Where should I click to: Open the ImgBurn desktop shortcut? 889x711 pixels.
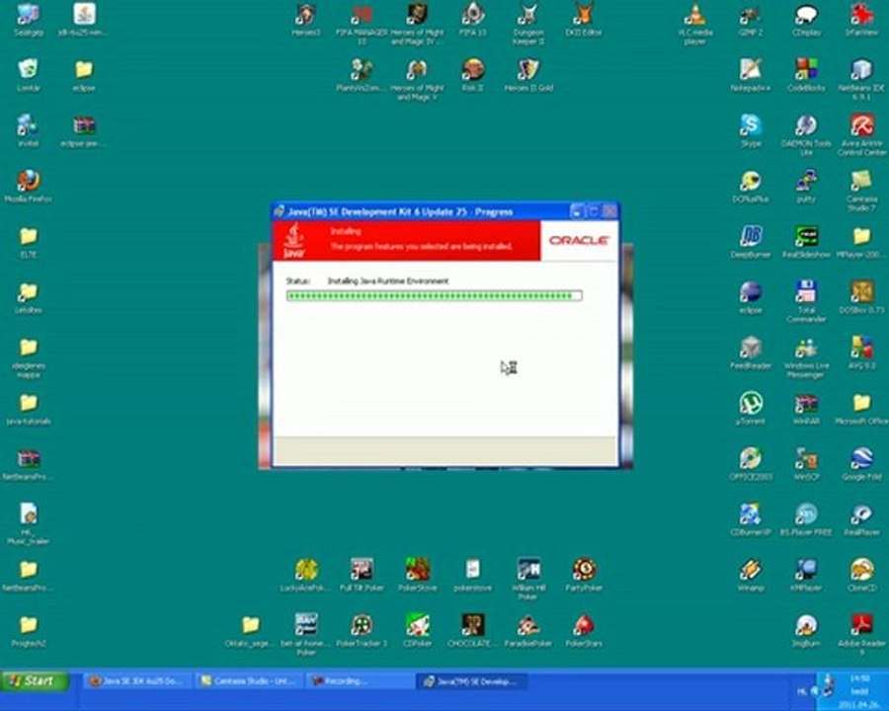point(806,630)
